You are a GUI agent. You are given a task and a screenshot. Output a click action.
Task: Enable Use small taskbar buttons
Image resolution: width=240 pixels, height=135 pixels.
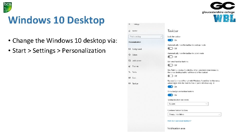pos(170,65)
